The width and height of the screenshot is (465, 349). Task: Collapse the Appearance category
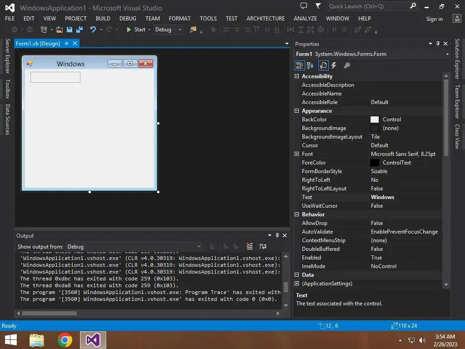[297, 111]
